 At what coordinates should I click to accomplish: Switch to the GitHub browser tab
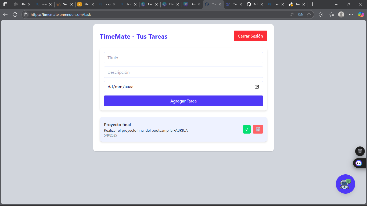pyautogui.click(x=254, y=4)
